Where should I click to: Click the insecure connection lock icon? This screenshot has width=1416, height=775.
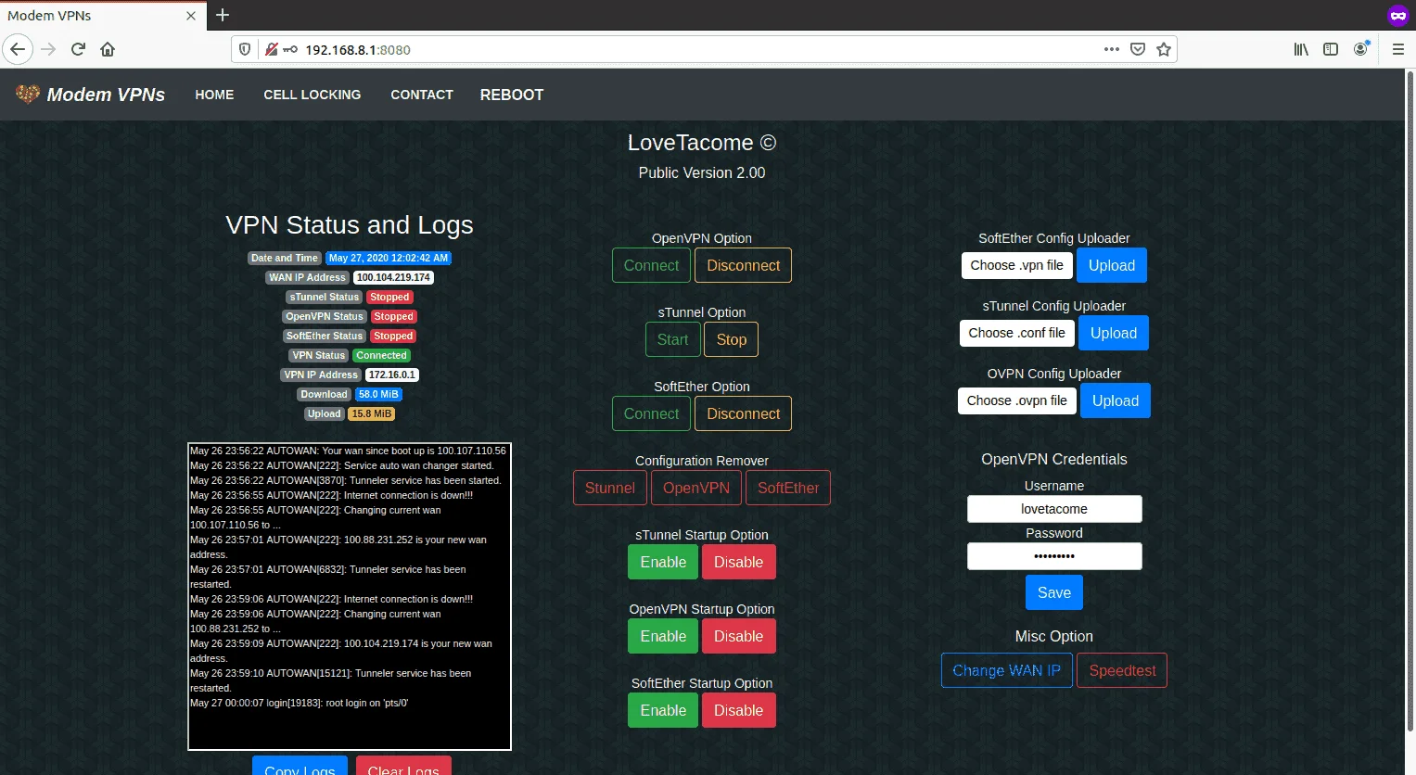coord(271,49)
